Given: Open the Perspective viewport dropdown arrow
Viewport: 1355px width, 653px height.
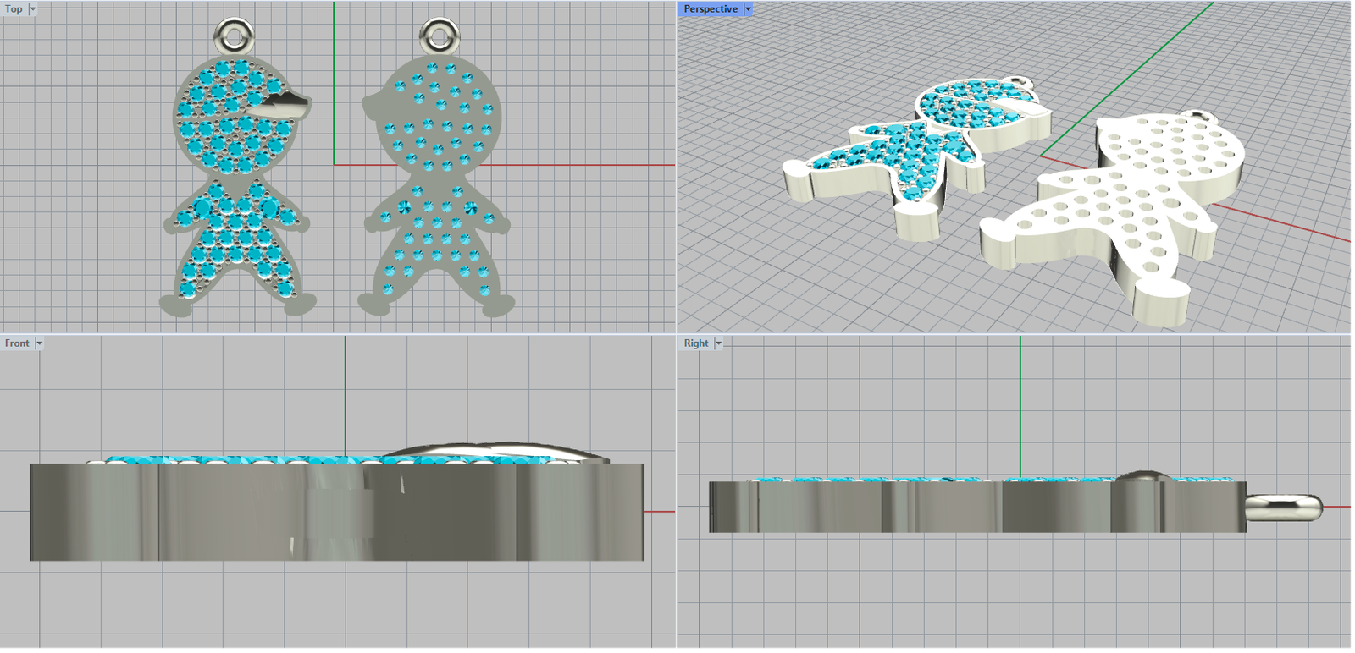Looking at the screenshot, I should 748,9.
